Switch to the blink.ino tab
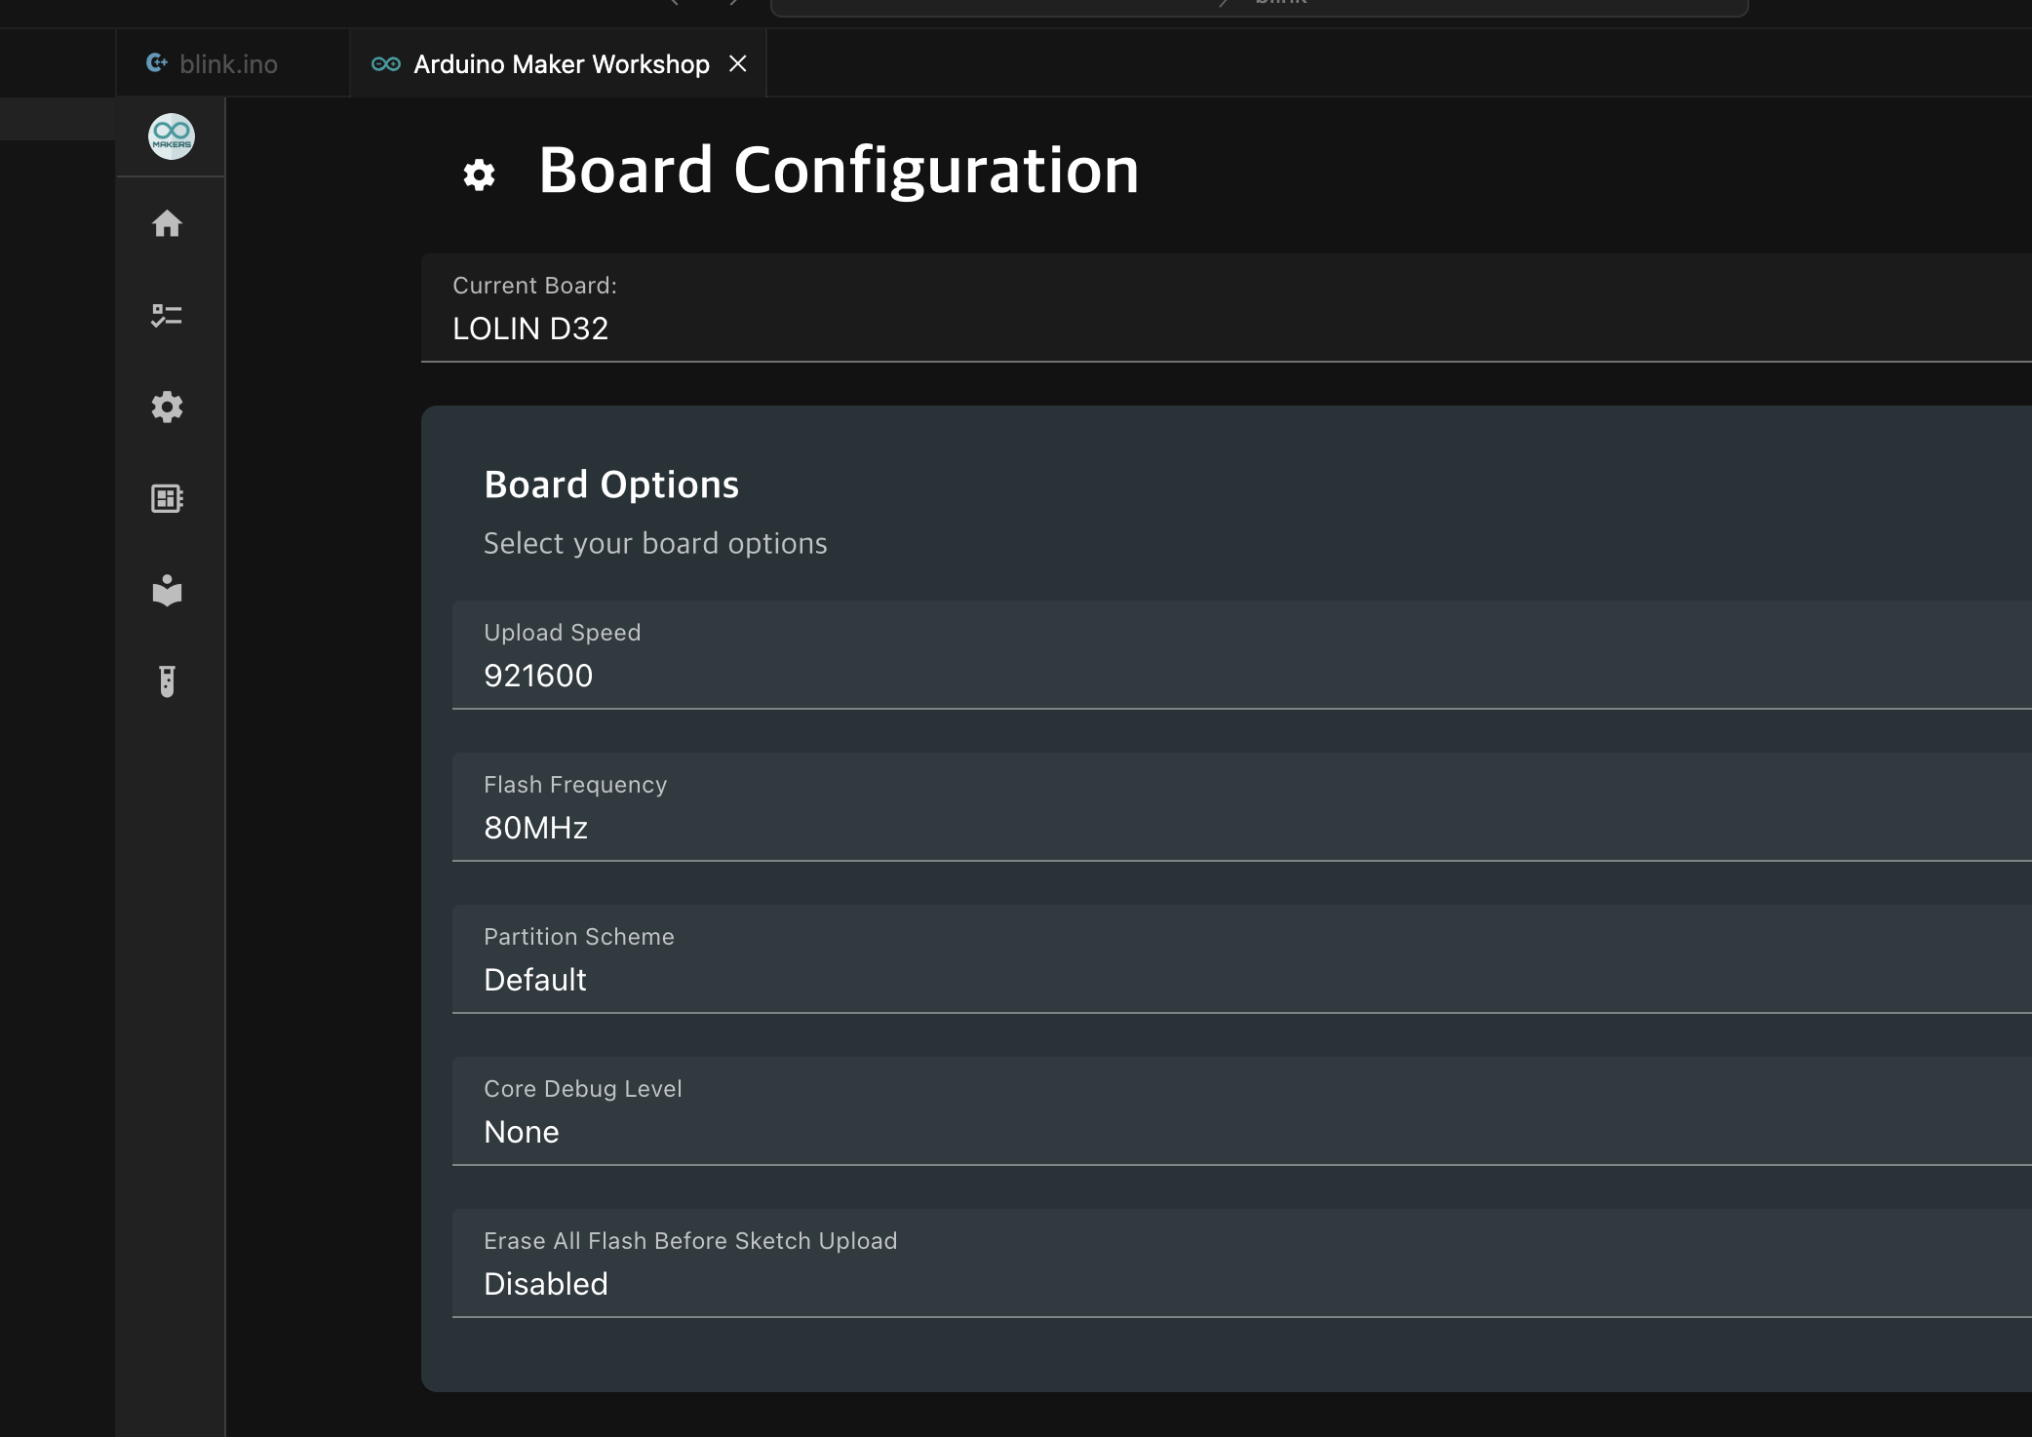The height and width of the screenshot is (1437, 2032). point(227,64)
